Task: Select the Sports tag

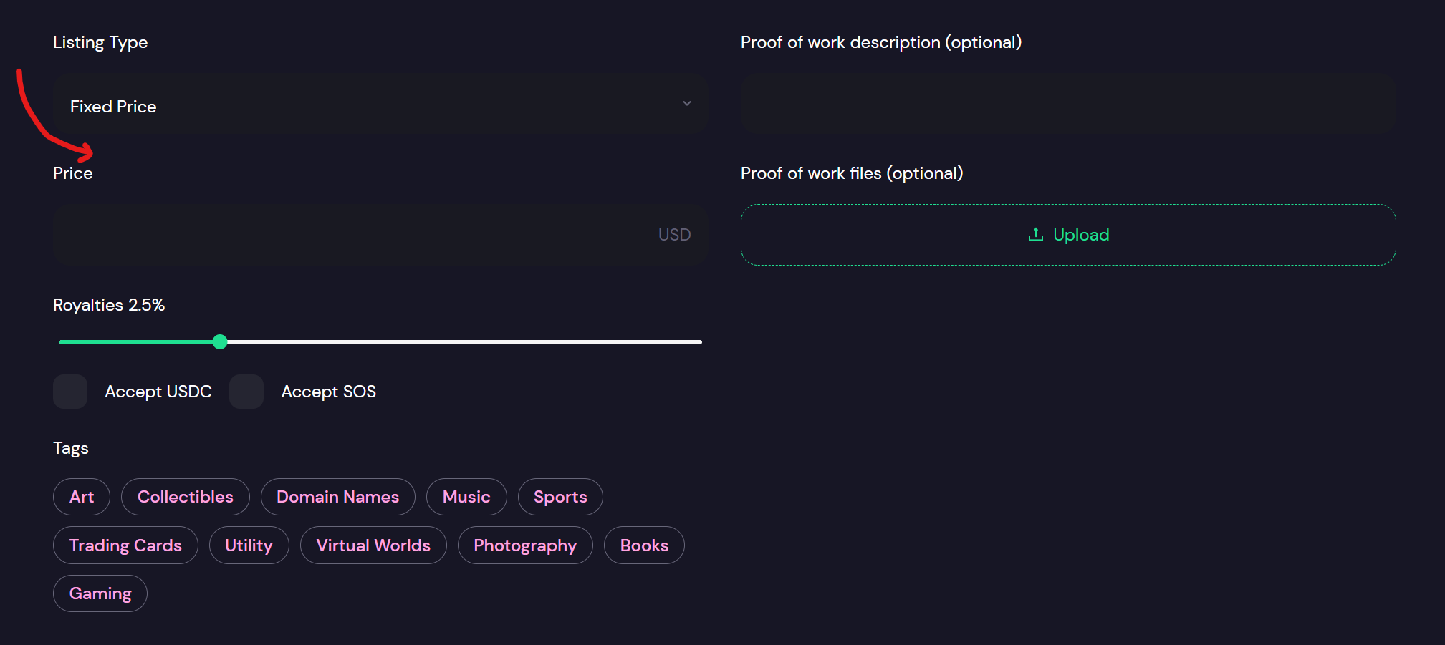Action: coord(560,496)
